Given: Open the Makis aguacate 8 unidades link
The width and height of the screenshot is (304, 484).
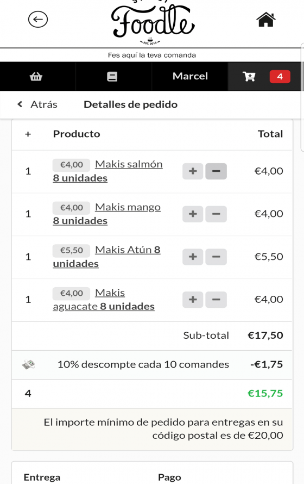Looking at the screenshot, I should click(104, 300).
